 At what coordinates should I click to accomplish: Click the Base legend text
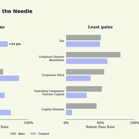[22, 134]
